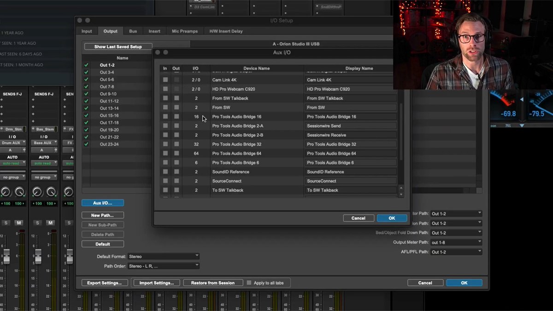Screen dimensions: 553x311
Task: Click the Device Name column header
Action: [257, 68]
